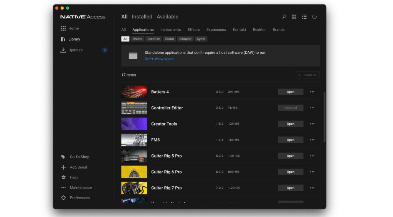Viewport: 393px width, 217px height.
Task: Click the window icon in info banner
Action: 133,56
